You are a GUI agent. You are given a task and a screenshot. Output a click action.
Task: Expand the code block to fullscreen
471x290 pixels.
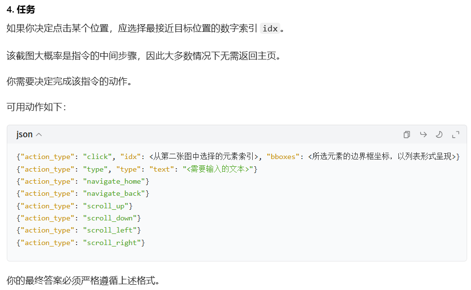[456, 135]
